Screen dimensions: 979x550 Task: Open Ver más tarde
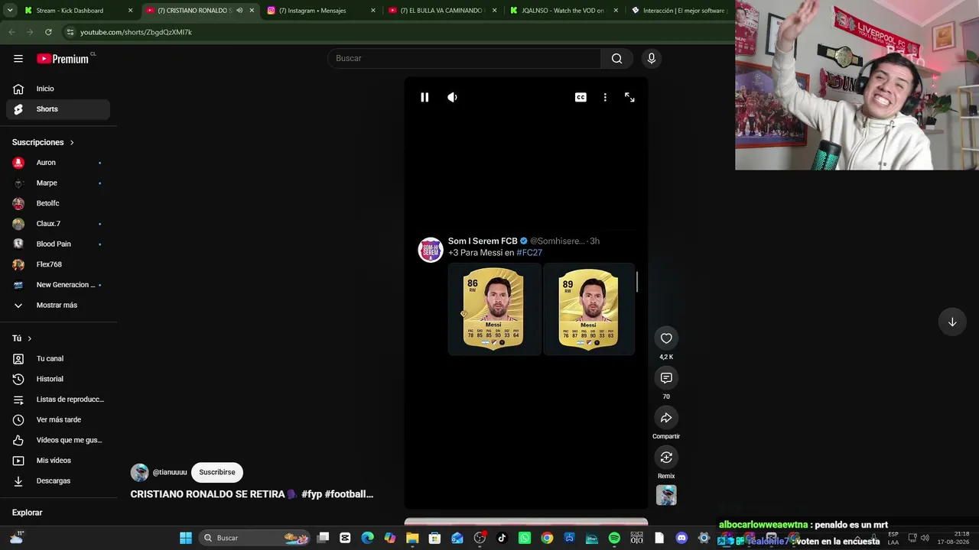point(58,420)
